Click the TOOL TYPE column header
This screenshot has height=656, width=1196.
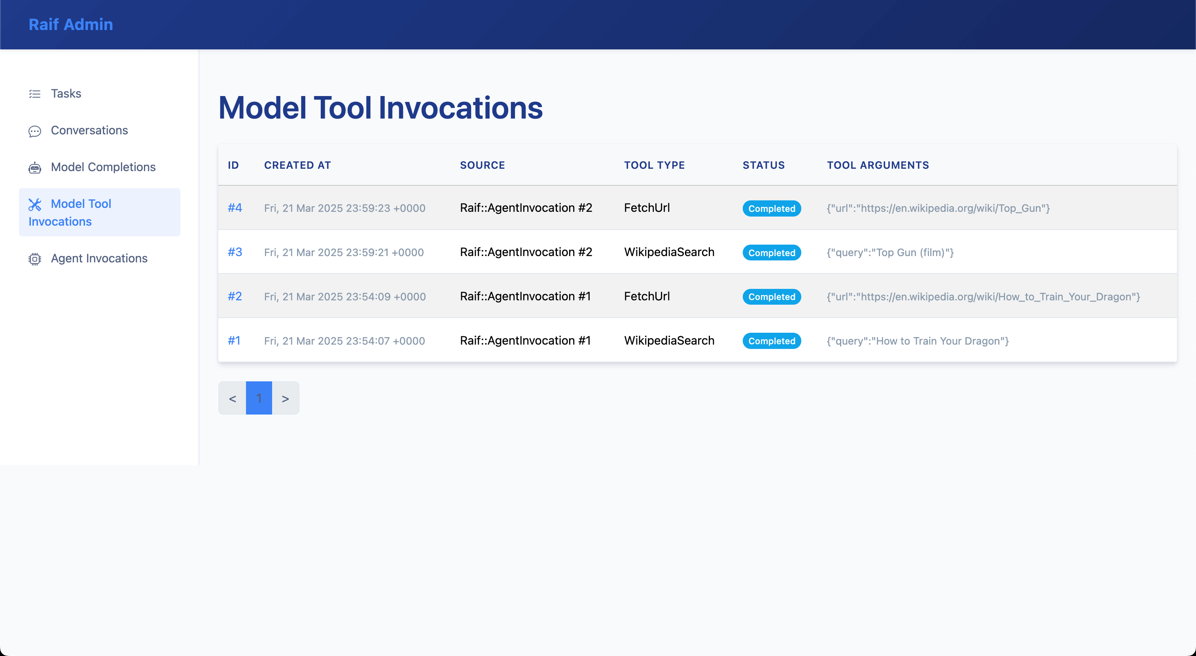tap(654, 165)
